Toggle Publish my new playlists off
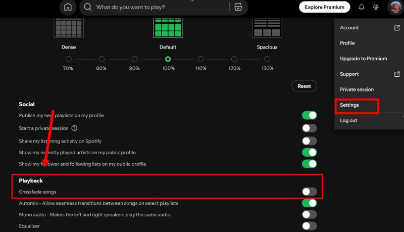404x232 pixels. [x=309, y=115]
